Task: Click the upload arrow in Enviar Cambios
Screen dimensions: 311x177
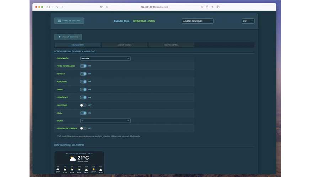Action: pos(59,37)
